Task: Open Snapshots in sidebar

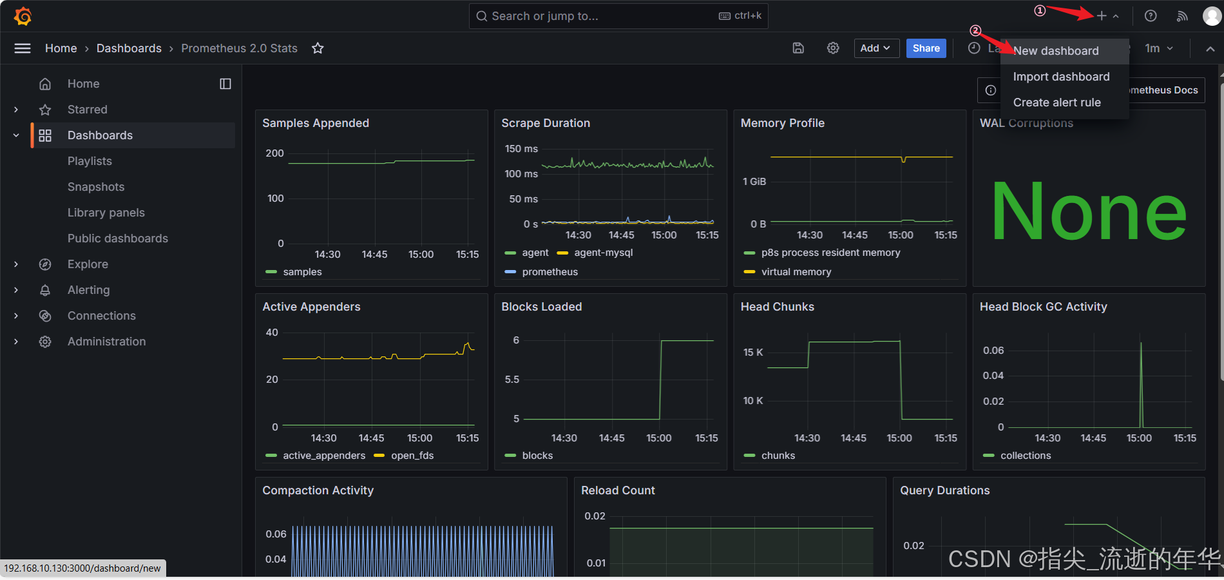Action: coord(96,187)
